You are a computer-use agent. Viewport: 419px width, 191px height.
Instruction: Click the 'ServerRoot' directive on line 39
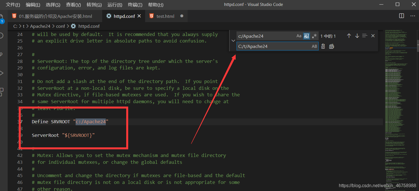click(45, 135)
